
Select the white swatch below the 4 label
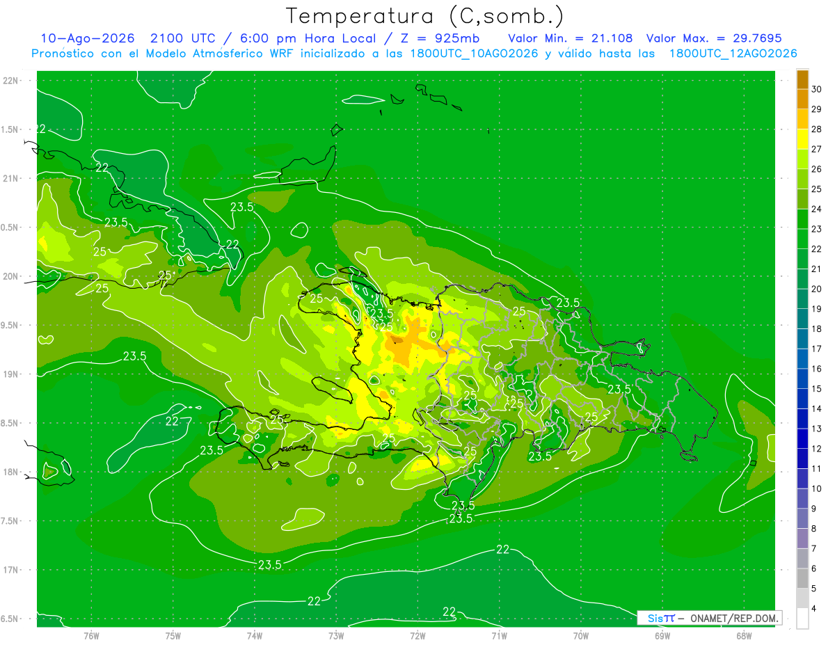(802, 619)
